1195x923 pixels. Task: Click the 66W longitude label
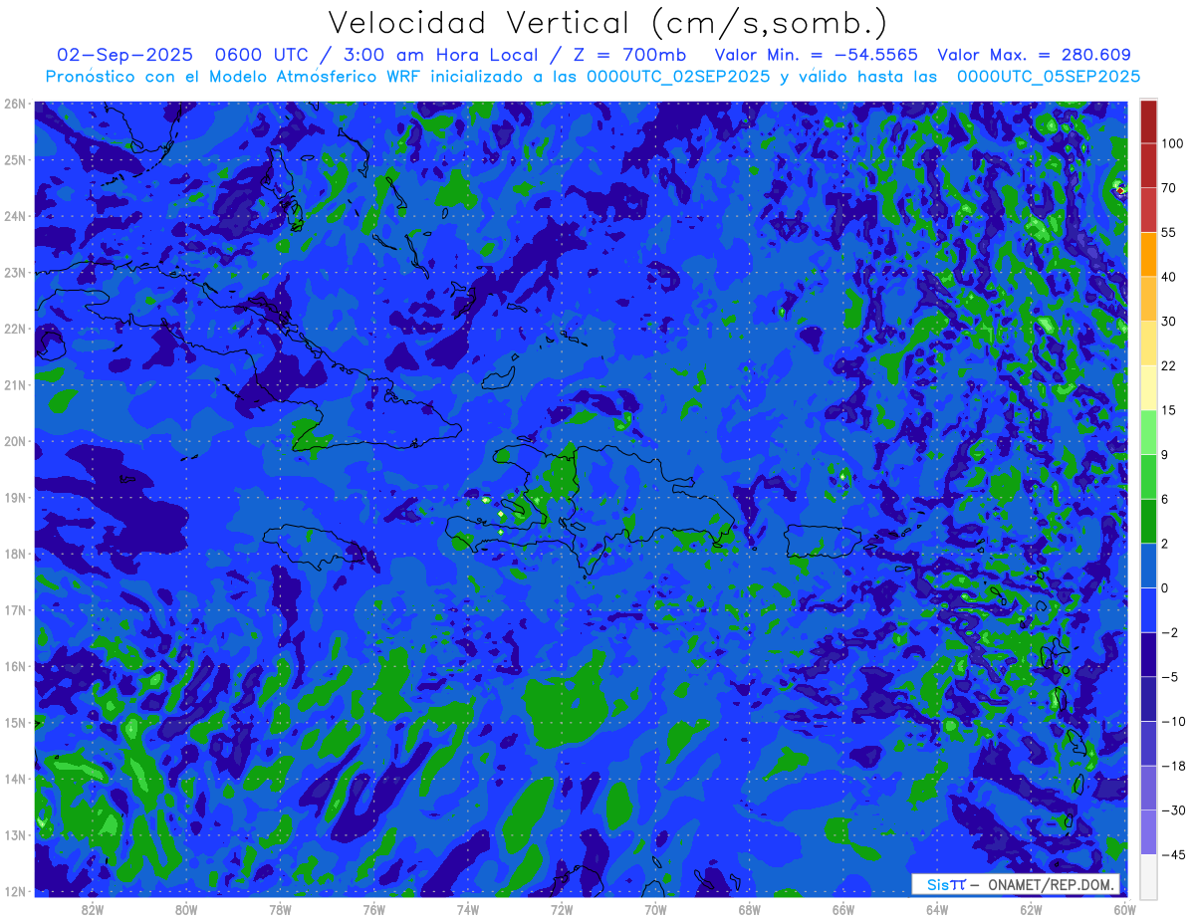[843, 909]
